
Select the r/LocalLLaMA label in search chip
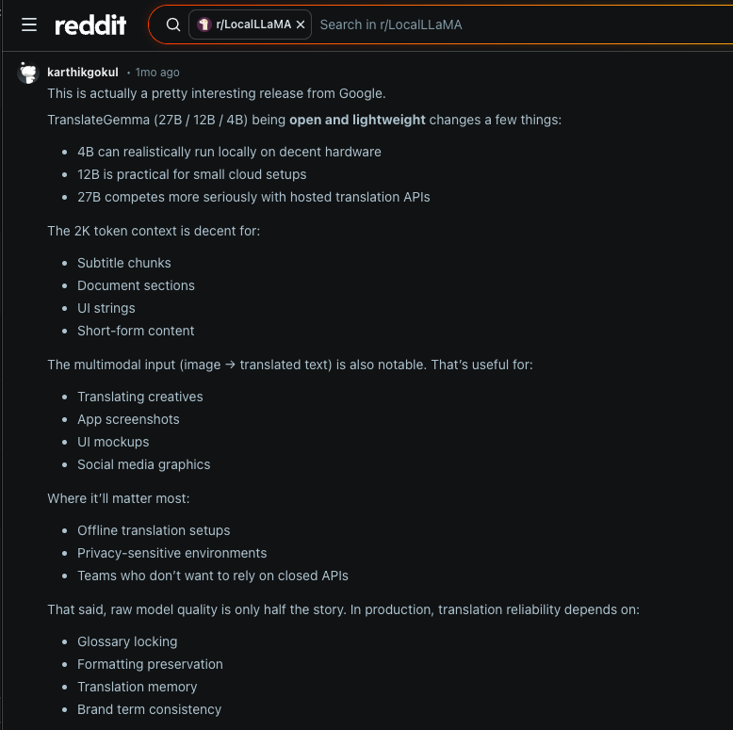pos(253,25)
